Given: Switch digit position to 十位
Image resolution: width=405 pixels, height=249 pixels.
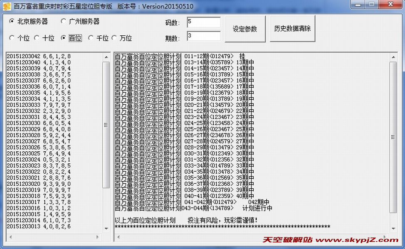Looking at the screenshot, I should click(x=37, y=38).
